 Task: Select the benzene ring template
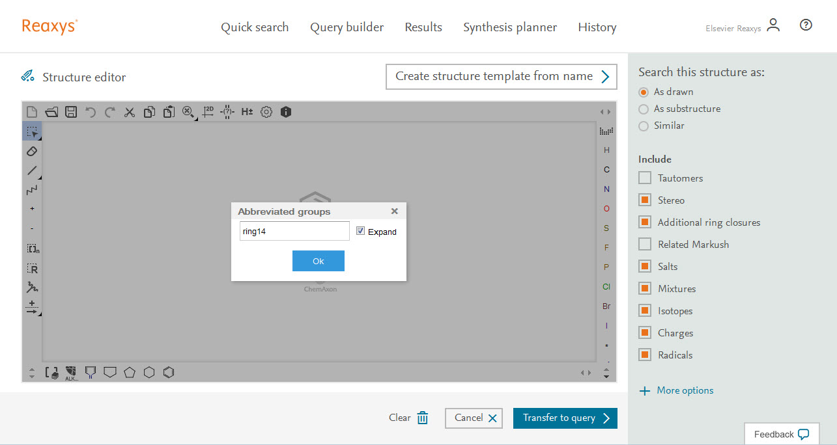click(x=169, y=372)
